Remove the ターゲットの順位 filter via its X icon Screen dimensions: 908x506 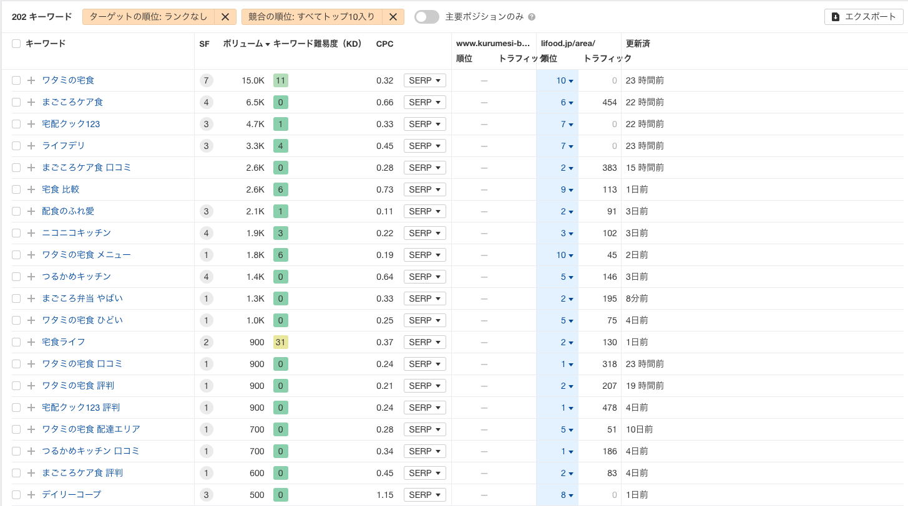225,17
